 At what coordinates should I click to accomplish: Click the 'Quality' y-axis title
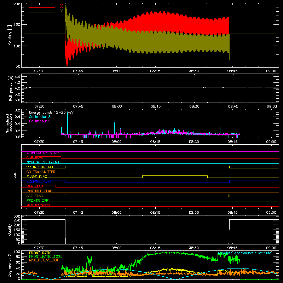[x=10, y=230]
